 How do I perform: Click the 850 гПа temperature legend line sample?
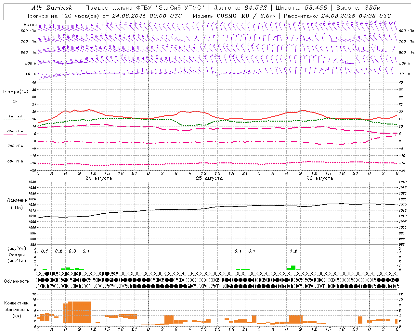(15, 135)
